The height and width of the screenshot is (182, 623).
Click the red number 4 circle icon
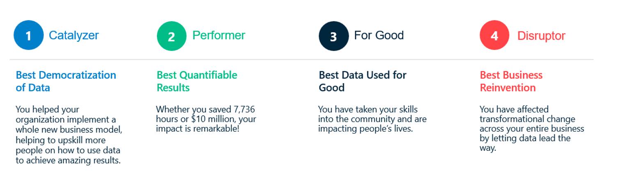pos(495,35)
